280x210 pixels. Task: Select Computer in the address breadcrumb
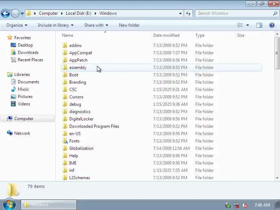(x=48, y=13)
